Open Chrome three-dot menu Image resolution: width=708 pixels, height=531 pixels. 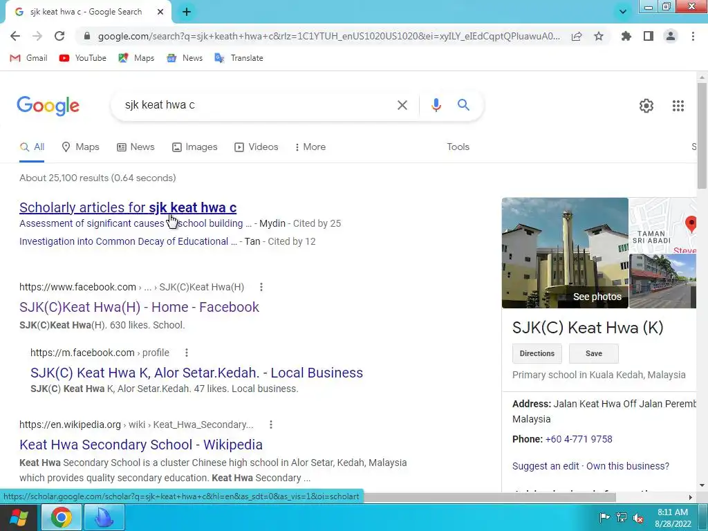(x=693, y=36)
